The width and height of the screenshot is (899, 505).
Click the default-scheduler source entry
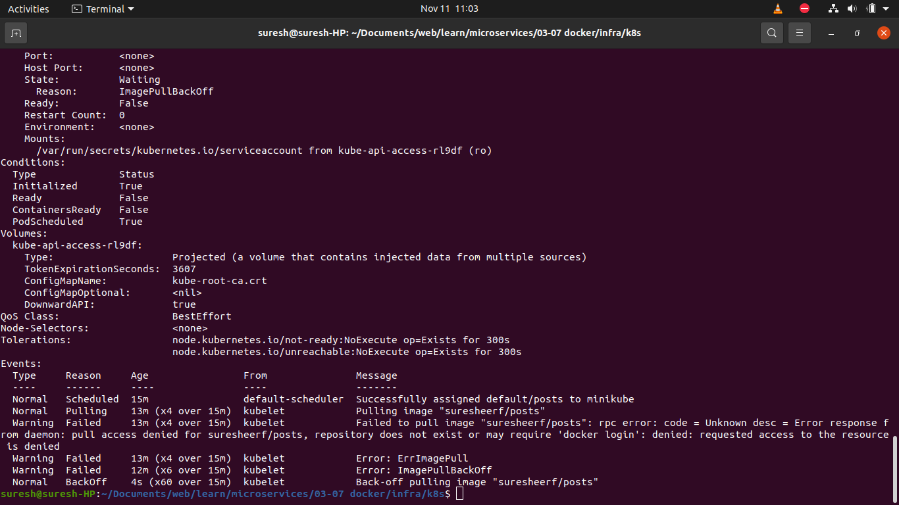pyautogui.click(x=294, y=399)
